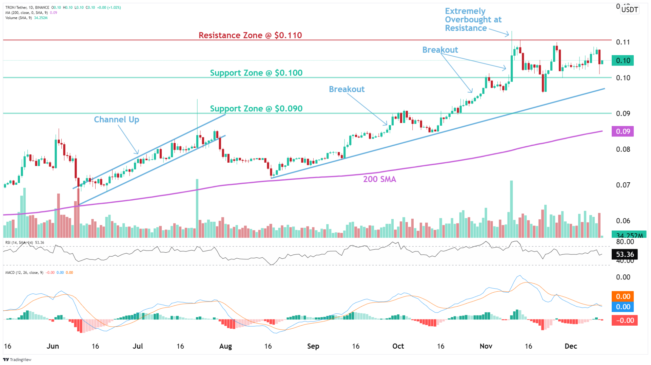This screenshot has height=365, width=651.
Task: Expand the MACD indicator legend
Action: (24, 273)
